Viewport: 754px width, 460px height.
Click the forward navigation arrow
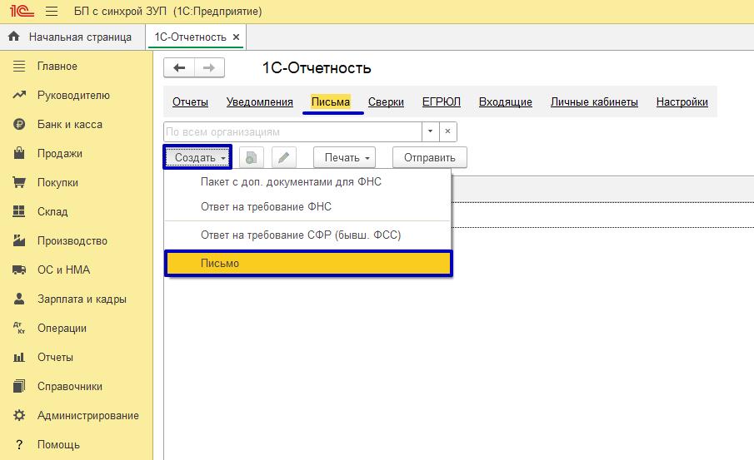tap(208, 68)
